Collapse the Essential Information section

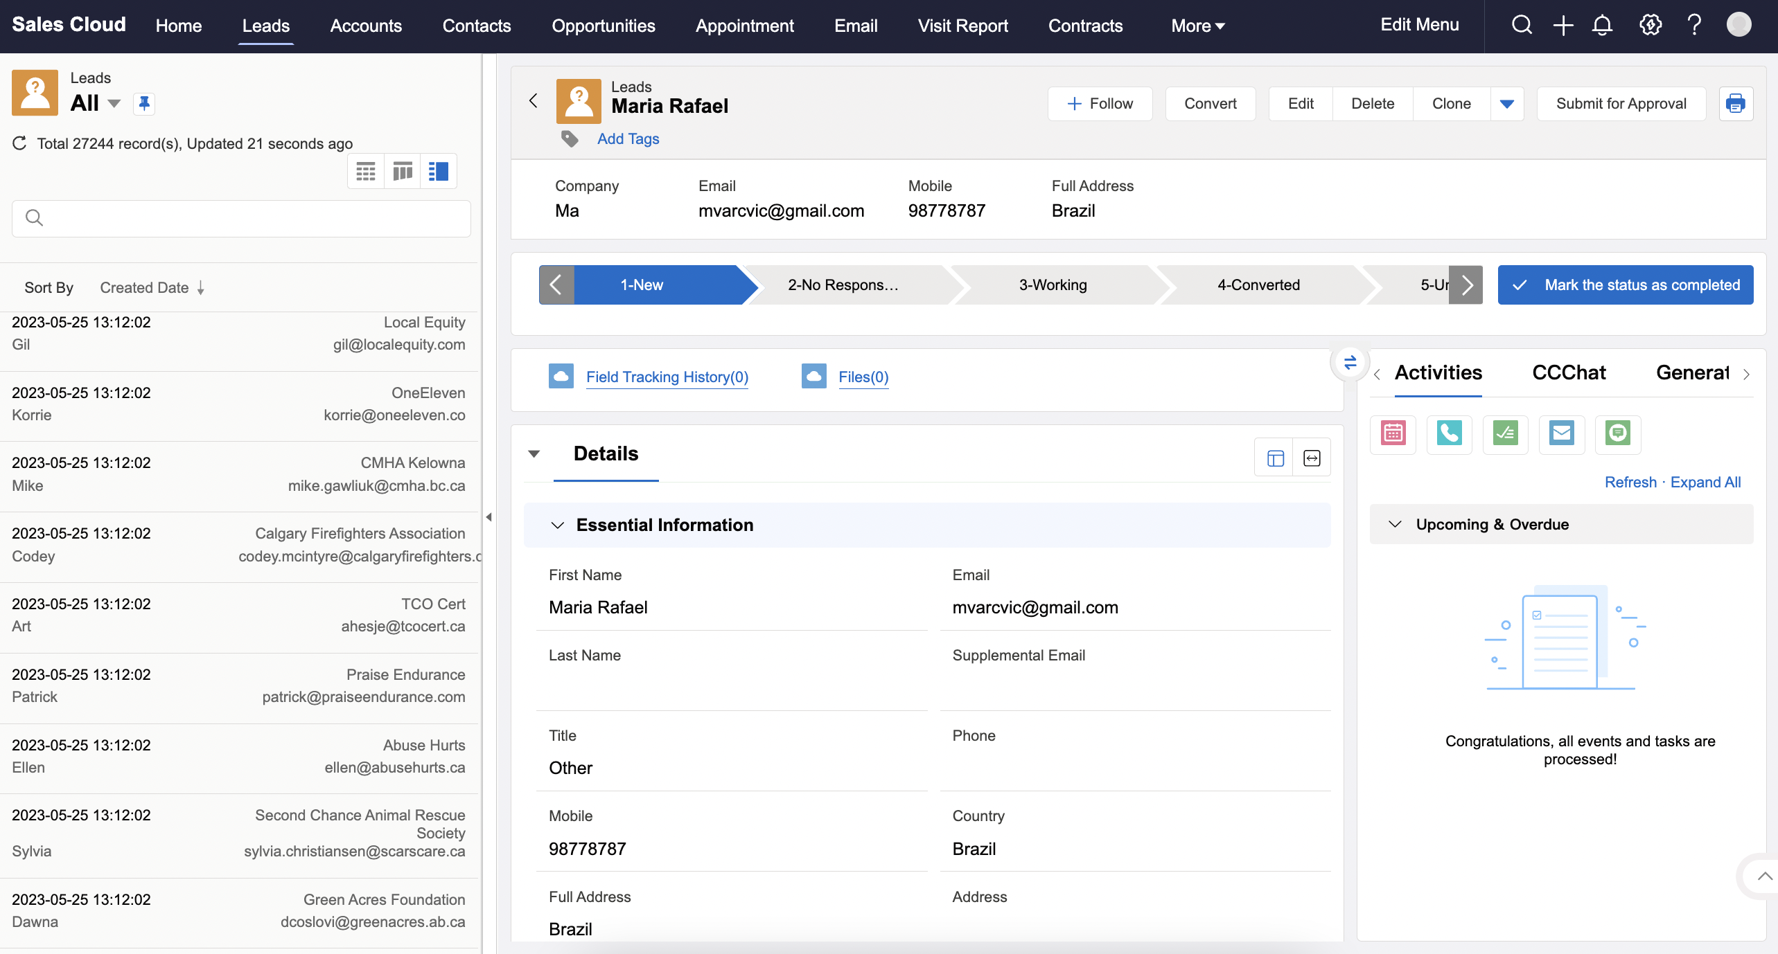[557, 525]
